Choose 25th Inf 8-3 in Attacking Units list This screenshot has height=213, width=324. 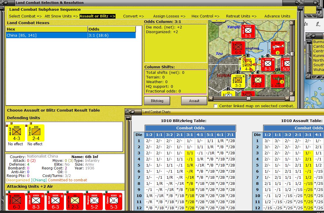(x=36, y=202)
